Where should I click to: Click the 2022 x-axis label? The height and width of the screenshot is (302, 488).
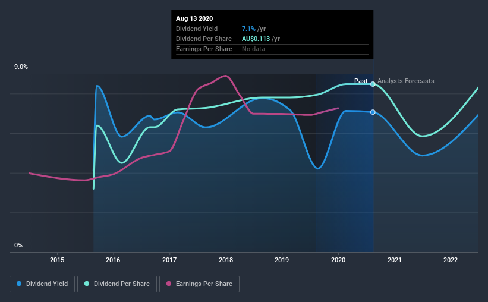pyautogui.click(x=451, y=260)
